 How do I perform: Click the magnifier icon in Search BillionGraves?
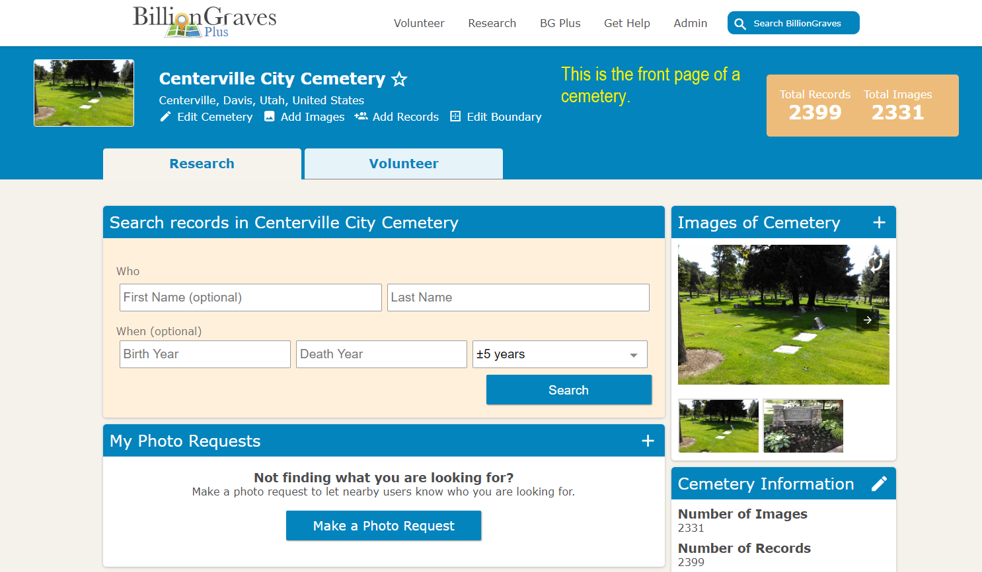click(x=740, y=24)
